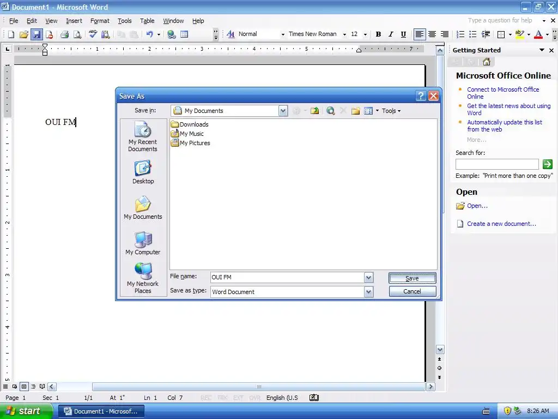Click the Windows start button

(26, 411)
